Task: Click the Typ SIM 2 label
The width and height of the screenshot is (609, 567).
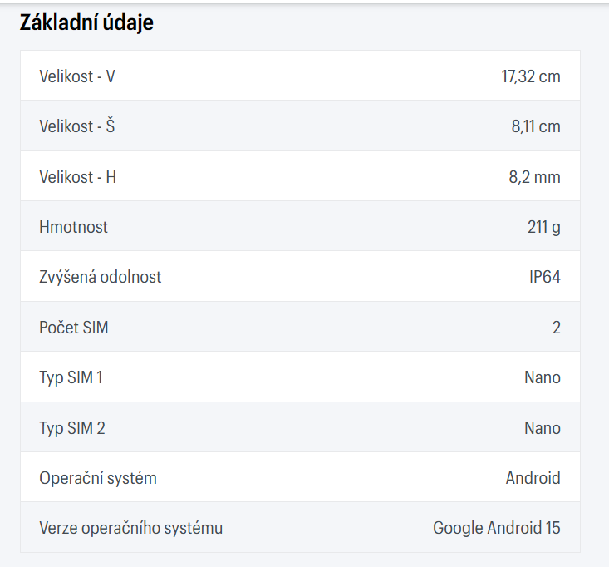Action: 71,428
